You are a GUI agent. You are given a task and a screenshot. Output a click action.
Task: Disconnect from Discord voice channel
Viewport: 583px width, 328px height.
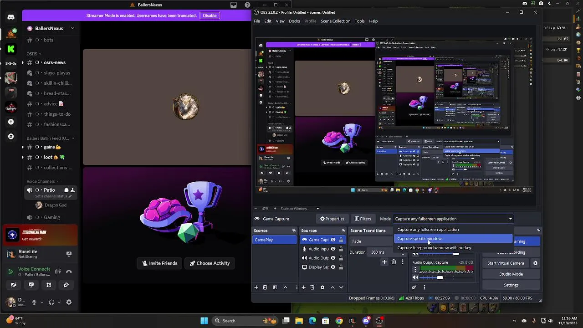pos(69,272)
